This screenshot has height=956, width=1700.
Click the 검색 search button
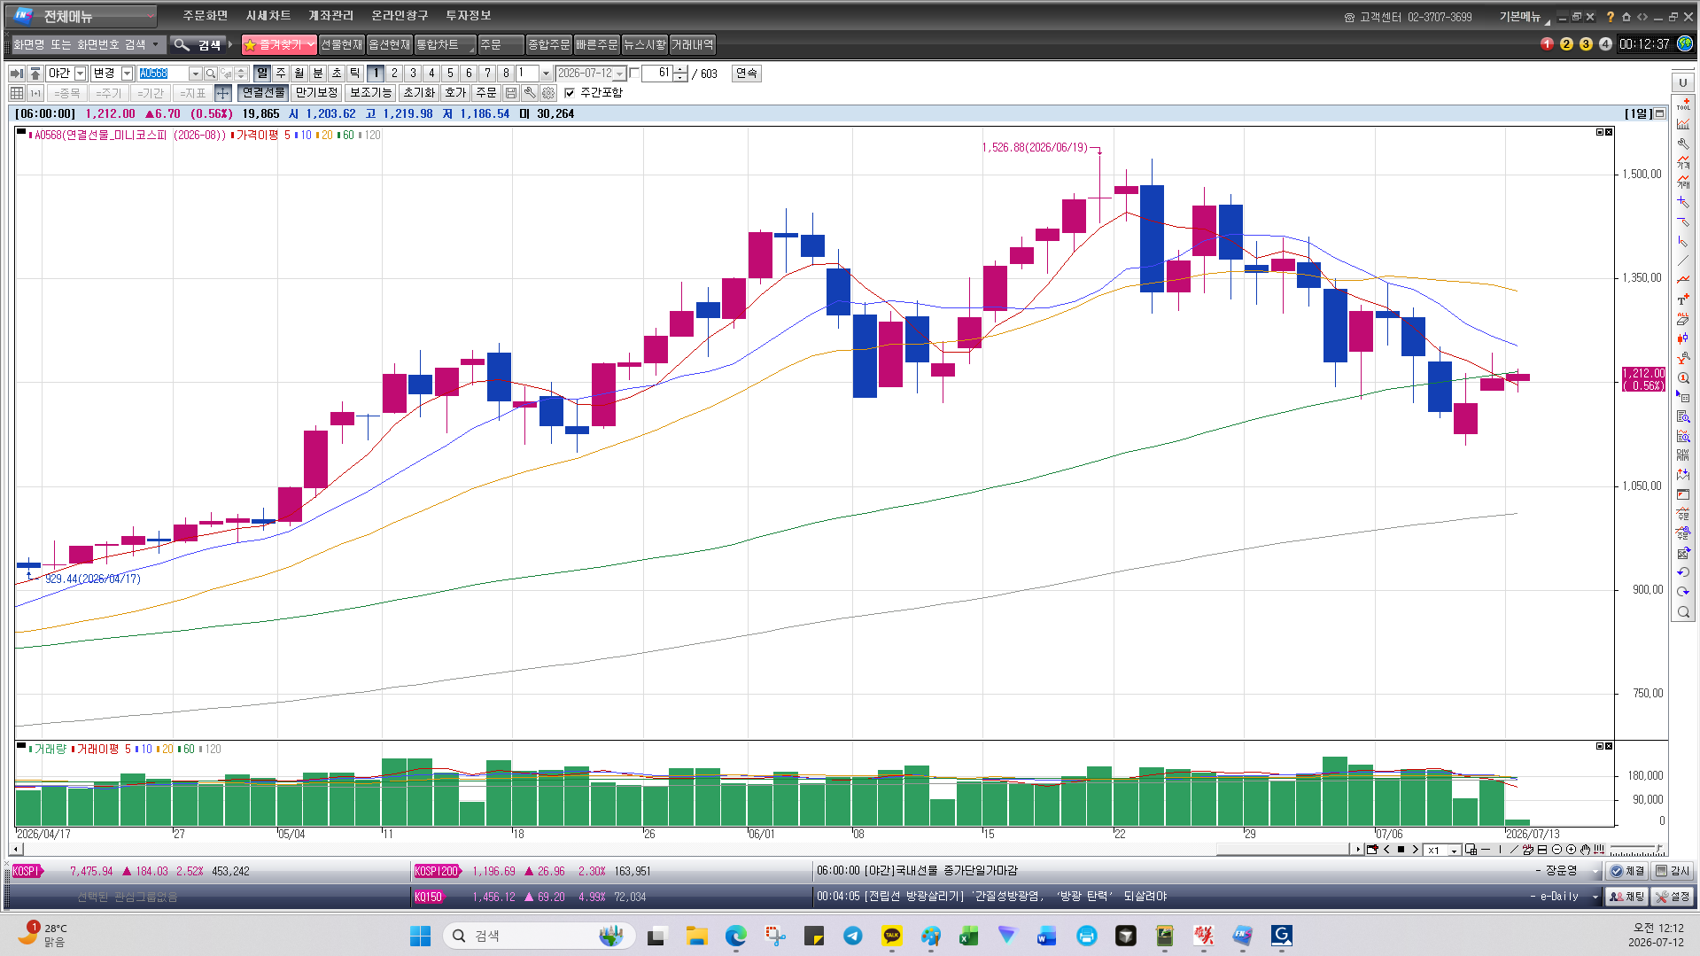[x=198, y=44]
